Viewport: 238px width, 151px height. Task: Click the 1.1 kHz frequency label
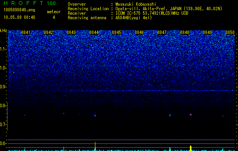pyautogui.click(x=3, y=49)
